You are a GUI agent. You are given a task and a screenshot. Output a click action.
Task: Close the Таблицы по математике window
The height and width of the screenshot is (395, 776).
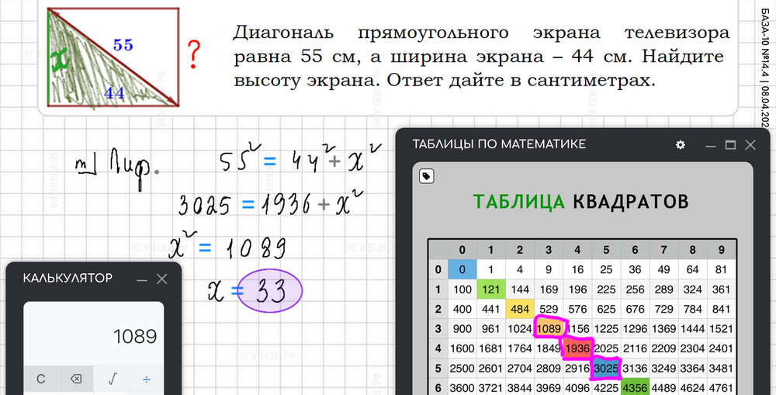(x=750, y=145)
